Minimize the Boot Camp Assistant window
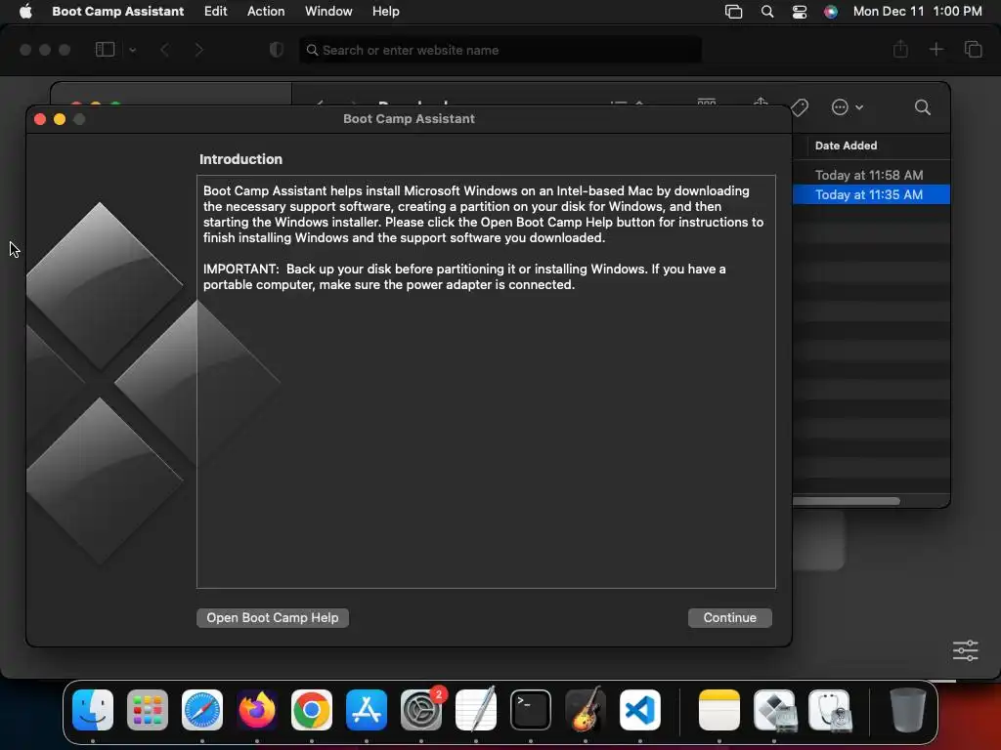Viewport: 1001px width, 750px height. click(x=60, y=119)
